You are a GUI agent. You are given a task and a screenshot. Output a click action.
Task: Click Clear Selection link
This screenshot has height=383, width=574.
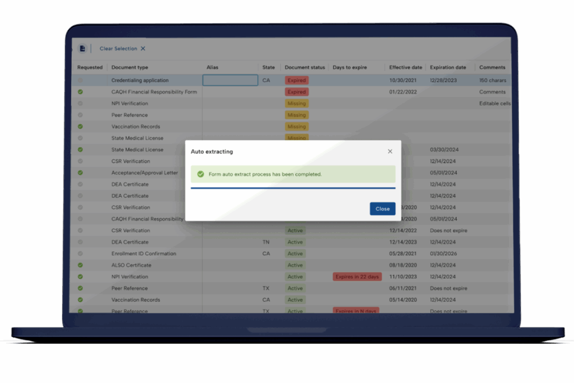(x=118, y=48)
